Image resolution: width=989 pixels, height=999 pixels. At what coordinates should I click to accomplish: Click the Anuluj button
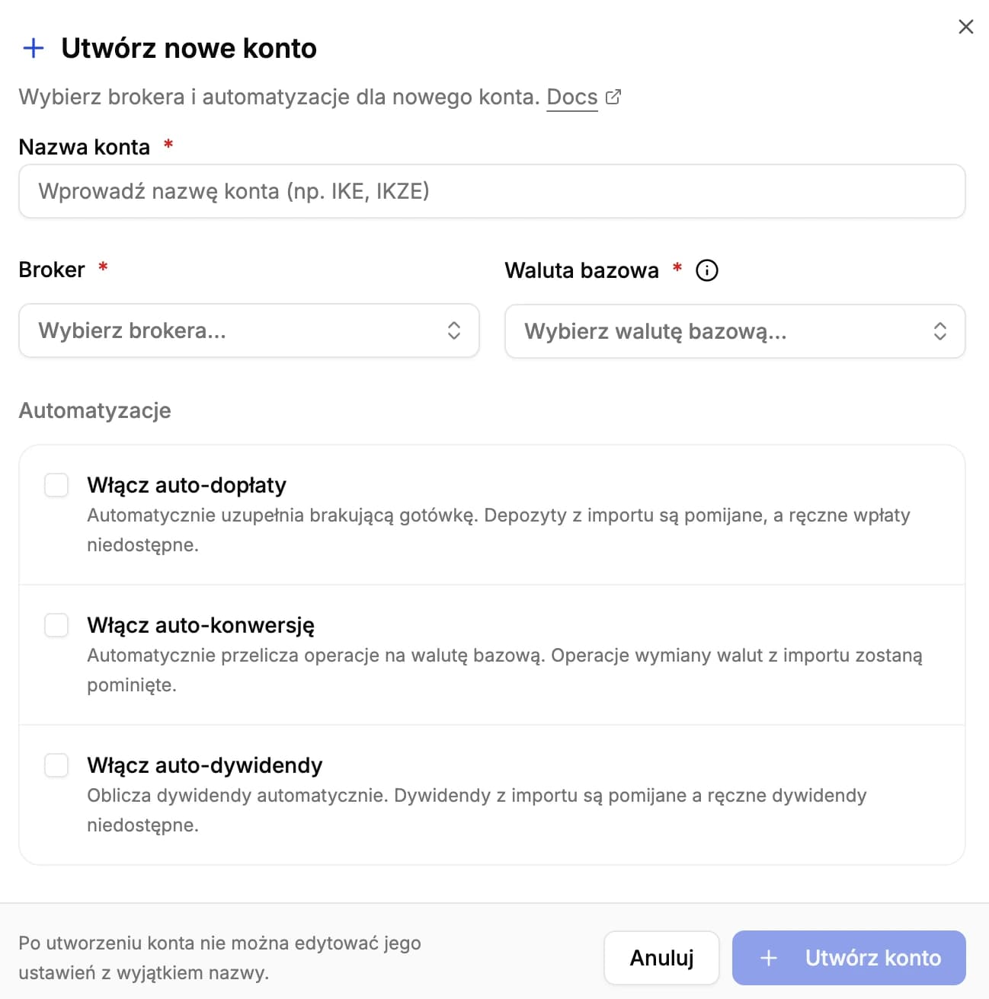[x=661, y=958]
